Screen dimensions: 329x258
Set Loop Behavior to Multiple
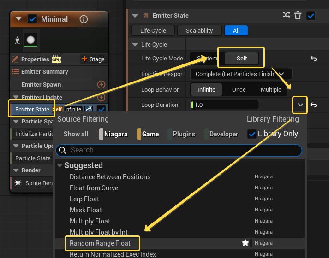[271, 90]
